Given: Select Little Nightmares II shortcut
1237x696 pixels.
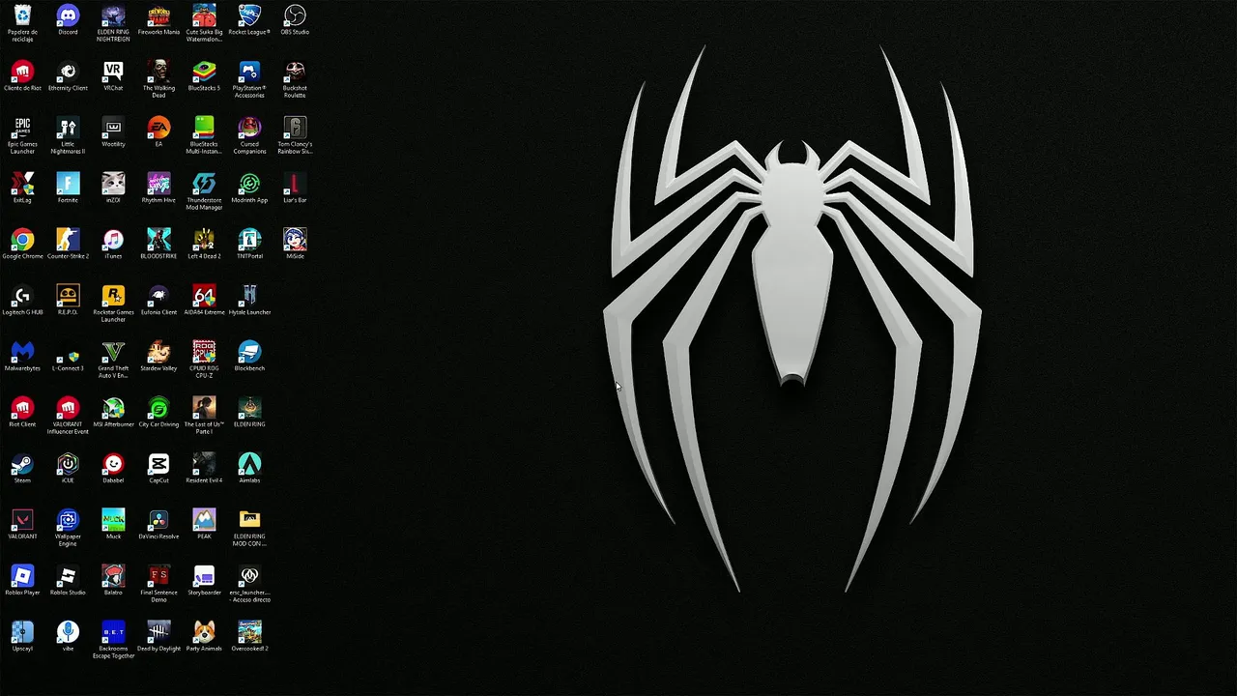Looking at the screenshot, I should (x=68, y=129).
